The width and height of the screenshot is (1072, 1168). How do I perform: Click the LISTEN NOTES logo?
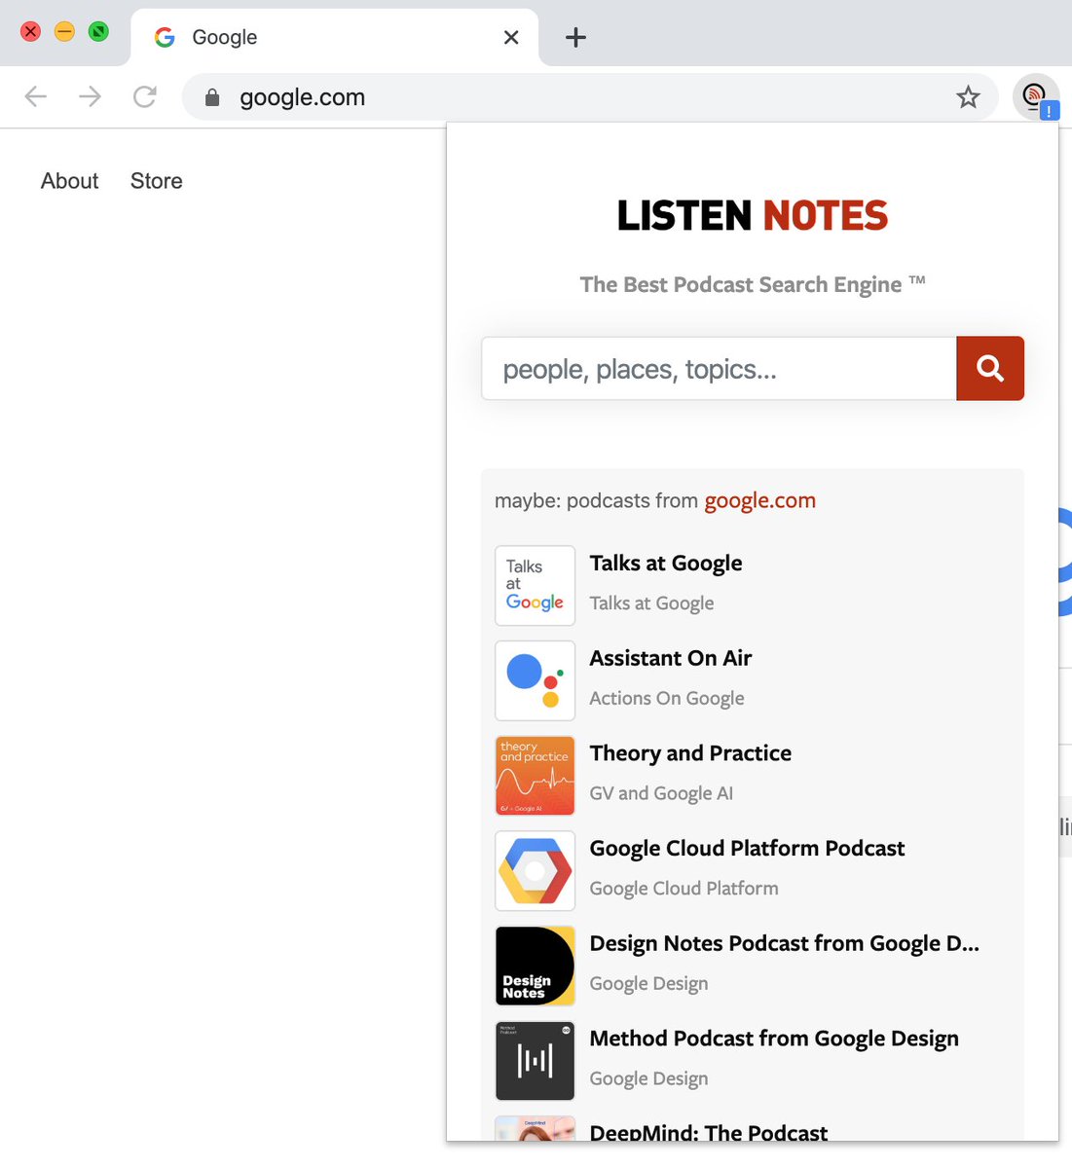pos(753,215)
